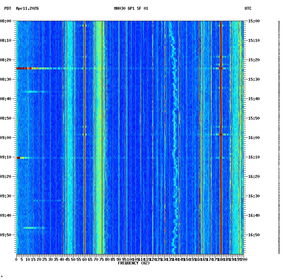The height and width of the screenshot is (280, 293).
Task: Click the PDT timezone label
Action: [6, 9]
